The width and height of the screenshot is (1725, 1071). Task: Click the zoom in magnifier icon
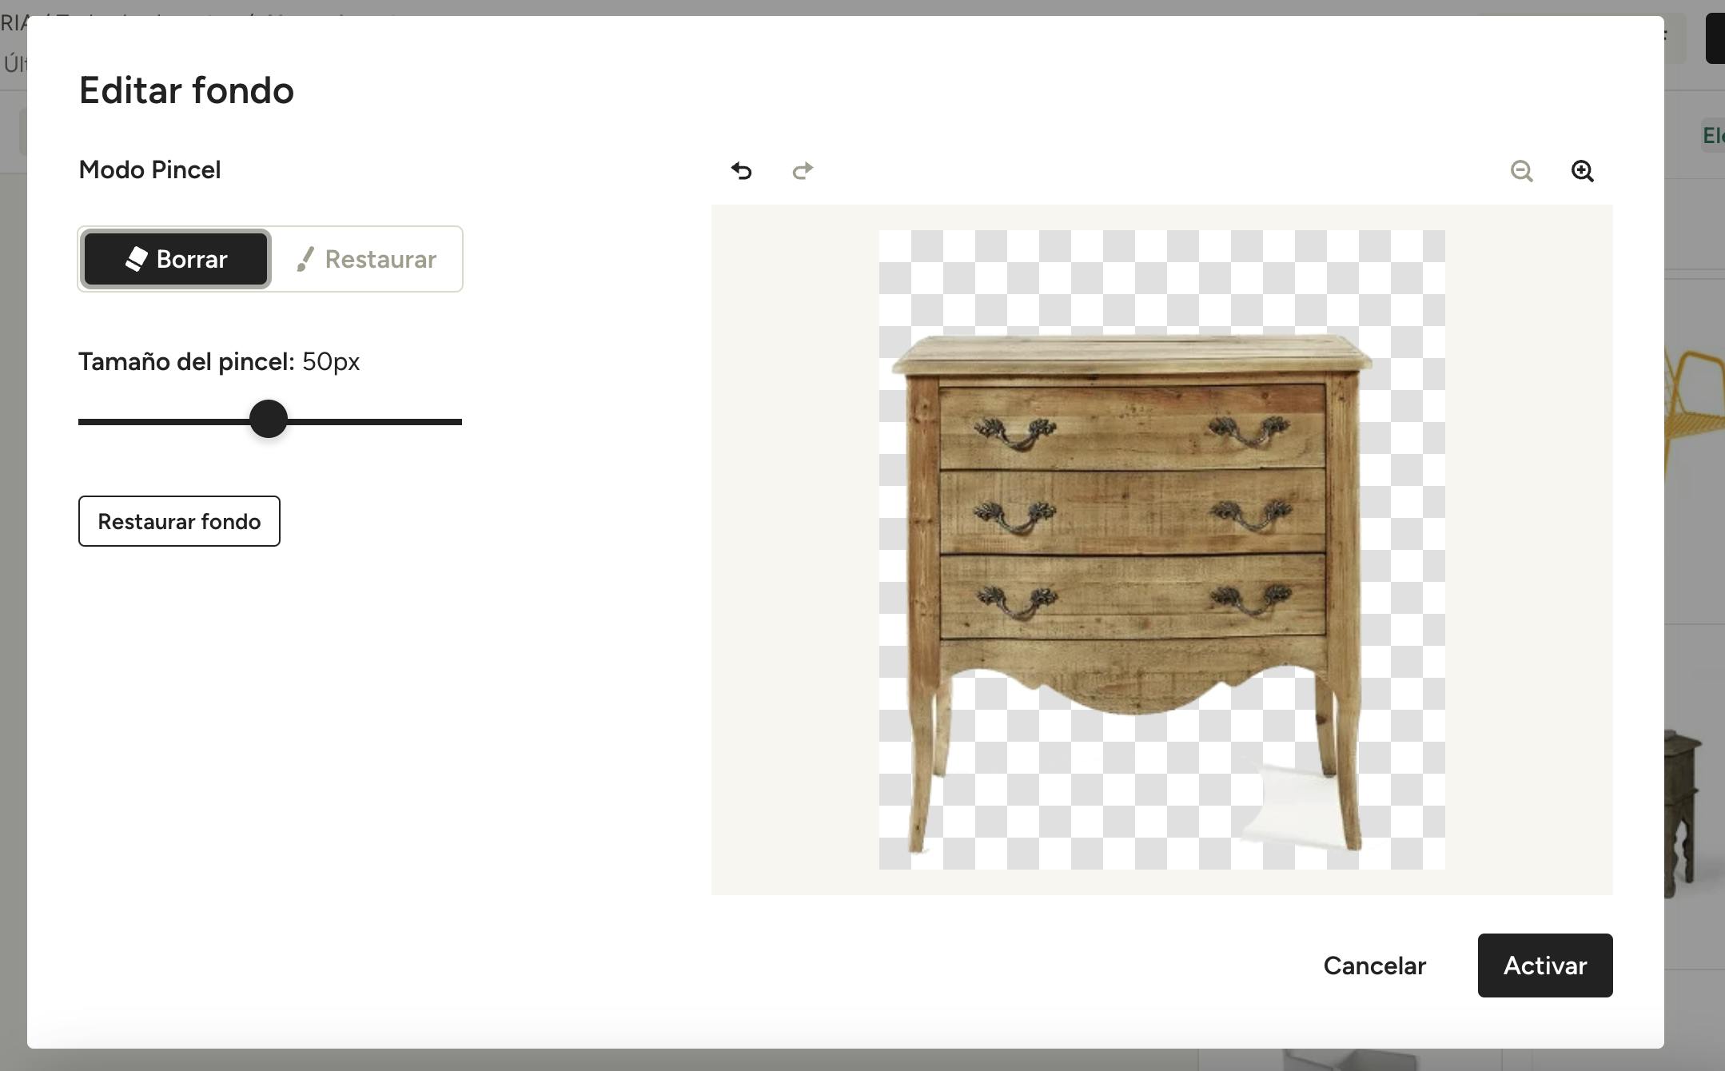[1582, 171]
